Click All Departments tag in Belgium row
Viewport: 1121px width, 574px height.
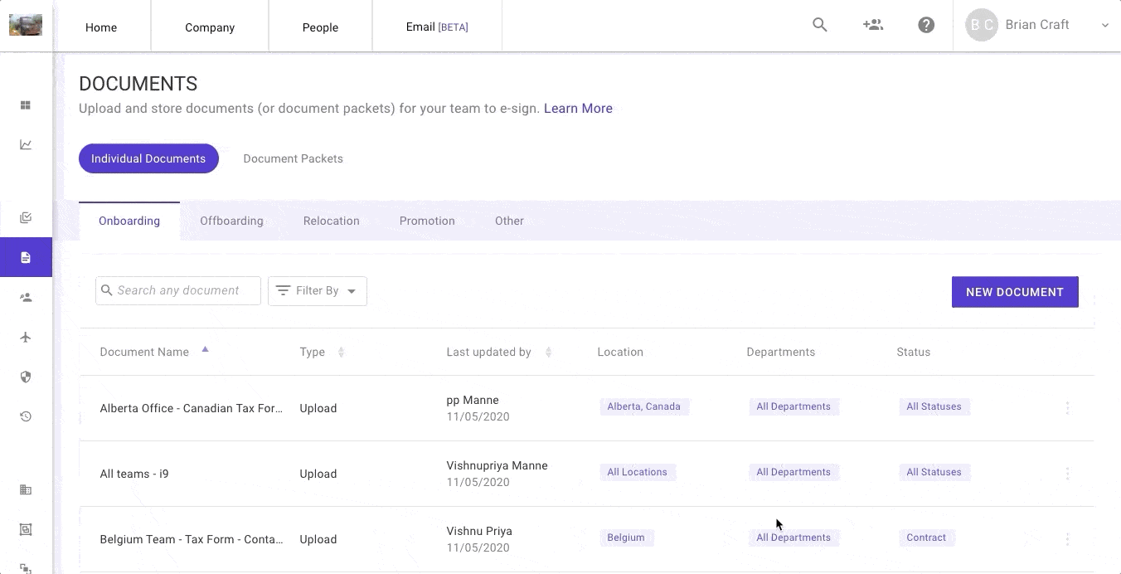coord(793,538)
